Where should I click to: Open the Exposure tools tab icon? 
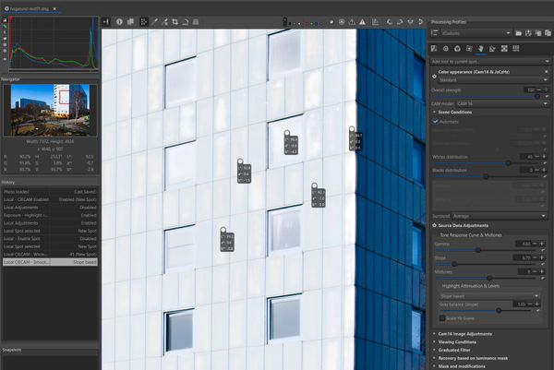434,47
